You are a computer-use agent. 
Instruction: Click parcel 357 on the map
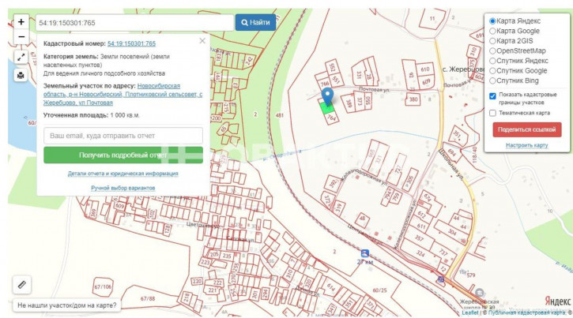(x=419, y=238)
